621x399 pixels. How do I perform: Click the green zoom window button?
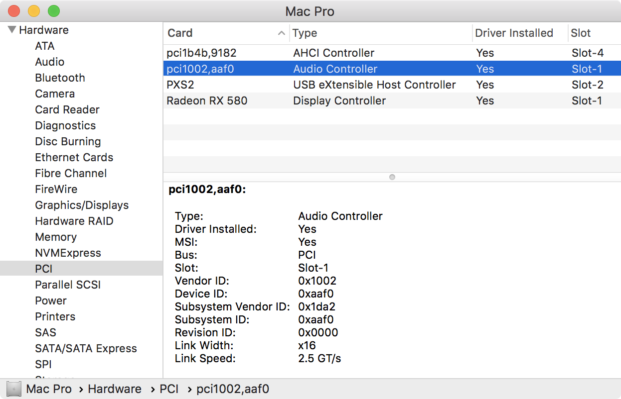pos(53,11)
